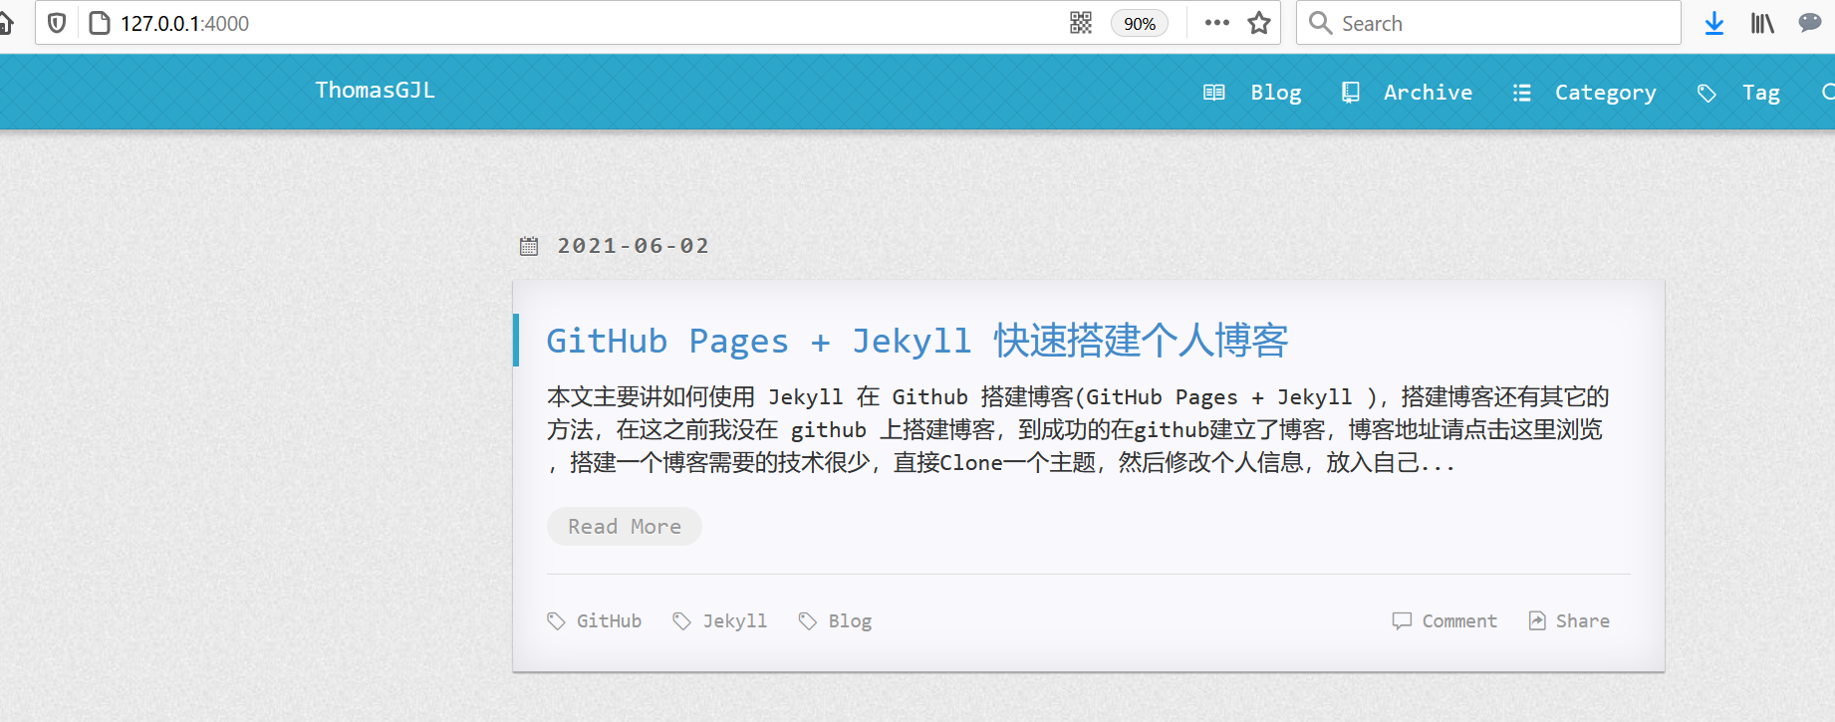
Task: Open the Tag navigation item
Action: coord(1760,93)
